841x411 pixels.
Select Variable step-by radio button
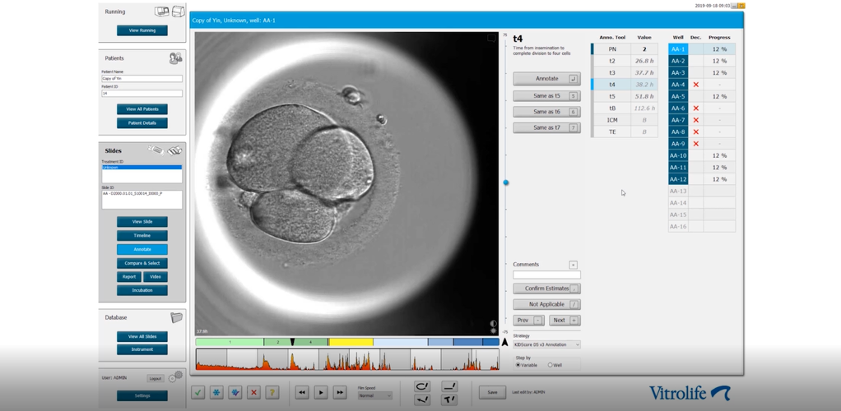[x=518, y=365]
